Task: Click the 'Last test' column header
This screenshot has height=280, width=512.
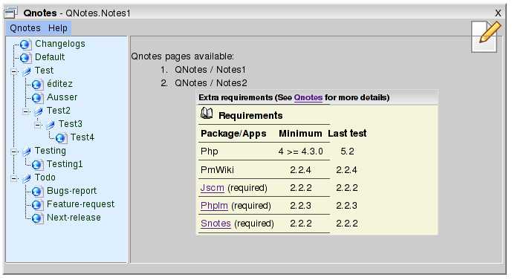Action: point(347,133)
